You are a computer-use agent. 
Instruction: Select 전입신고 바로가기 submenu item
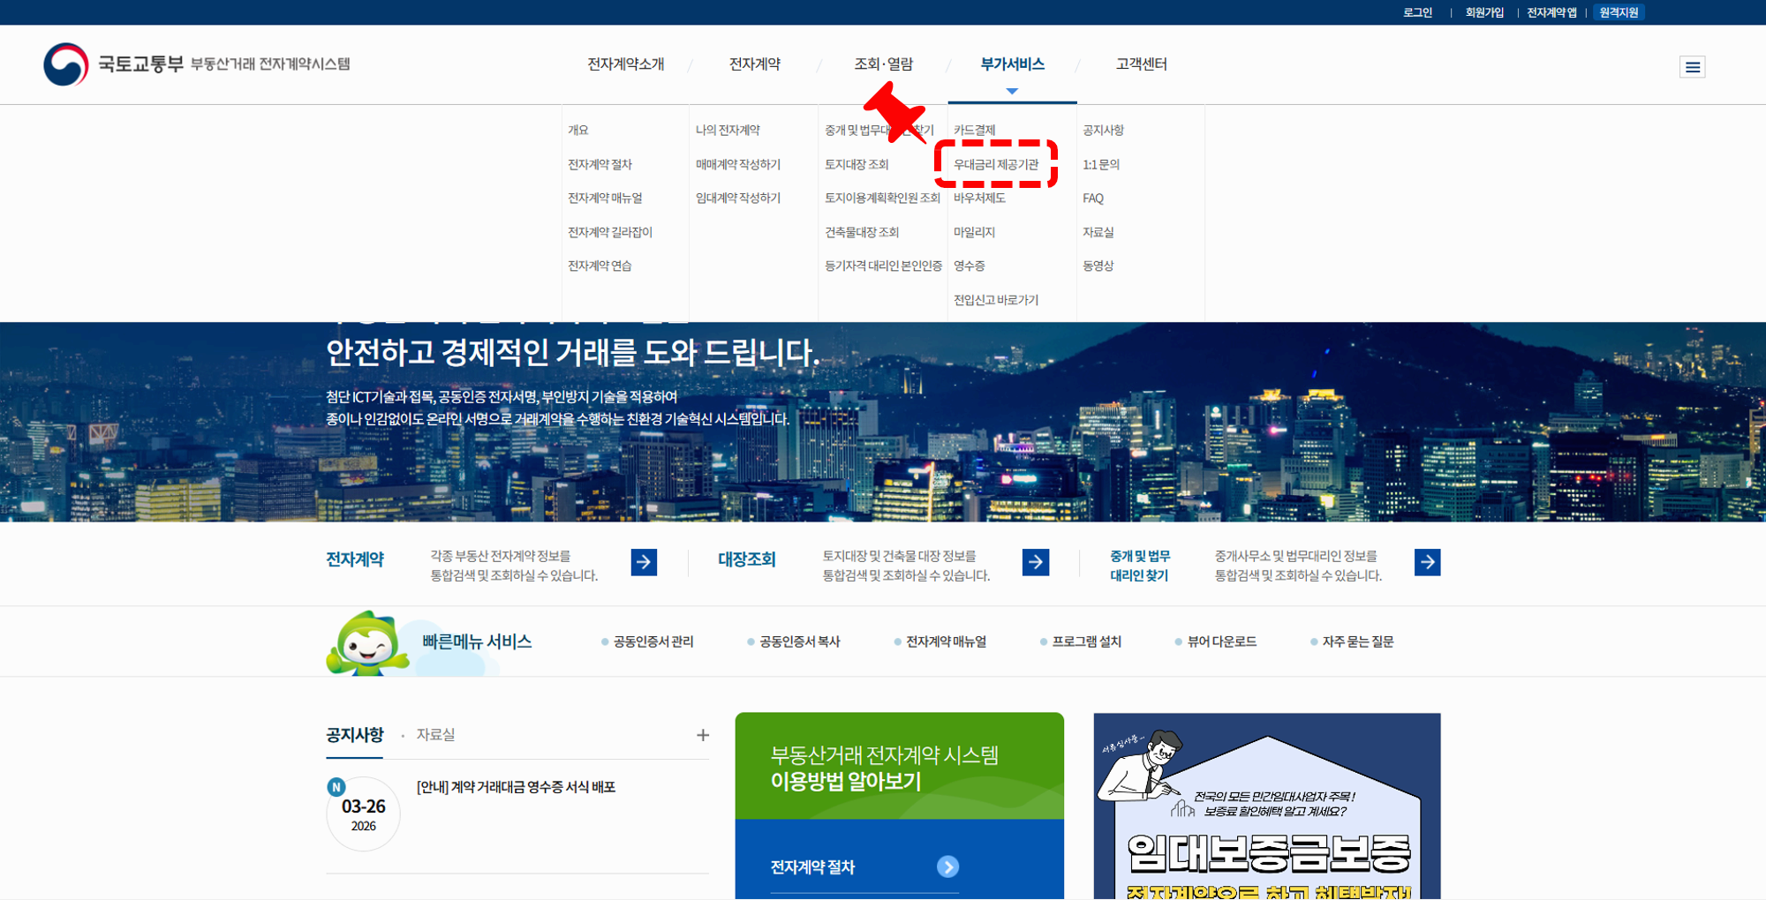click(996, 300)
